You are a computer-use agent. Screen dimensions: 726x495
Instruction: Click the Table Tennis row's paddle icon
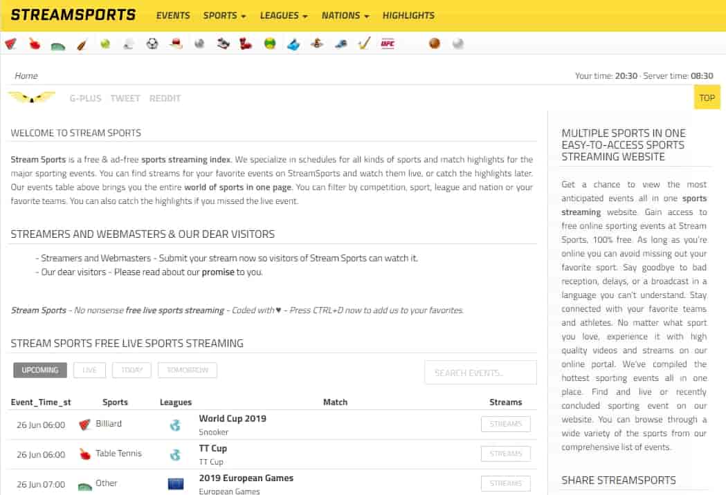tap(84, 454)
